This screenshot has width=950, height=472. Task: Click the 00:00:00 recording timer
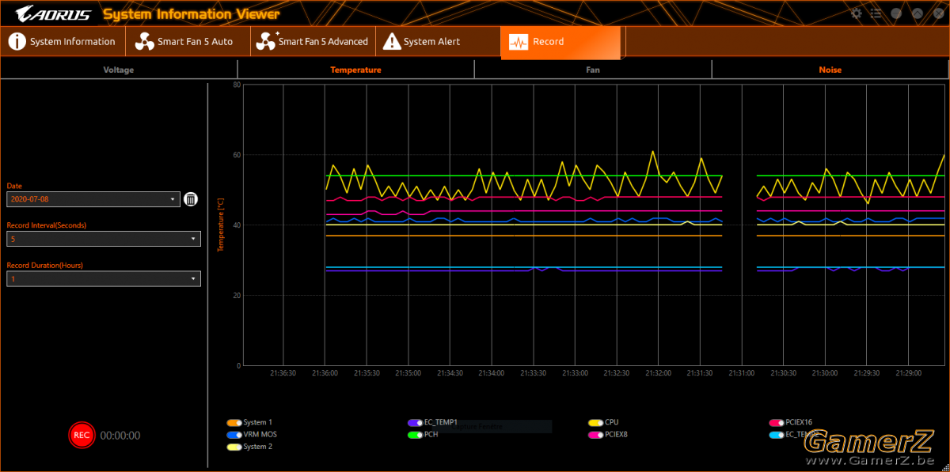[x=120, y=436]
